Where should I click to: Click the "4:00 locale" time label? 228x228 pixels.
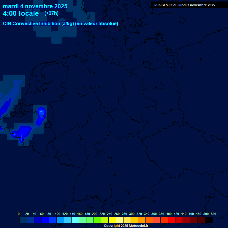click(21, 13)
